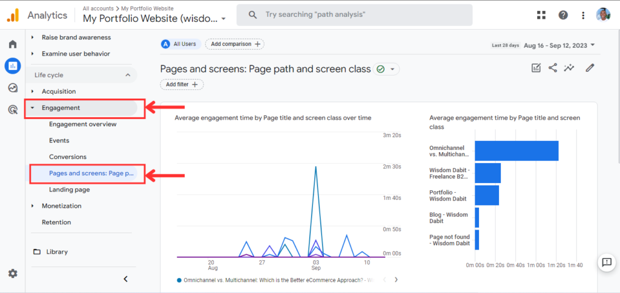Open the feedback chat icon
The image size is (620, 293).
click(x=607, y=262)
